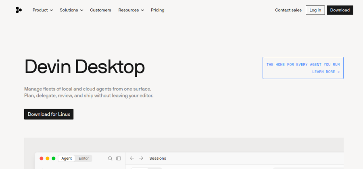Expand the Solutions dropdown menu
This screenshot has height=169, width=363.
coord(71,10)
